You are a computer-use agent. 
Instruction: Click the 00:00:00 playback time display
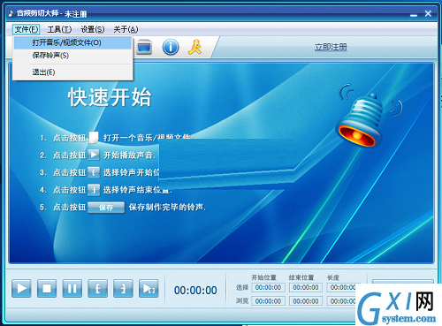point(195,291)
